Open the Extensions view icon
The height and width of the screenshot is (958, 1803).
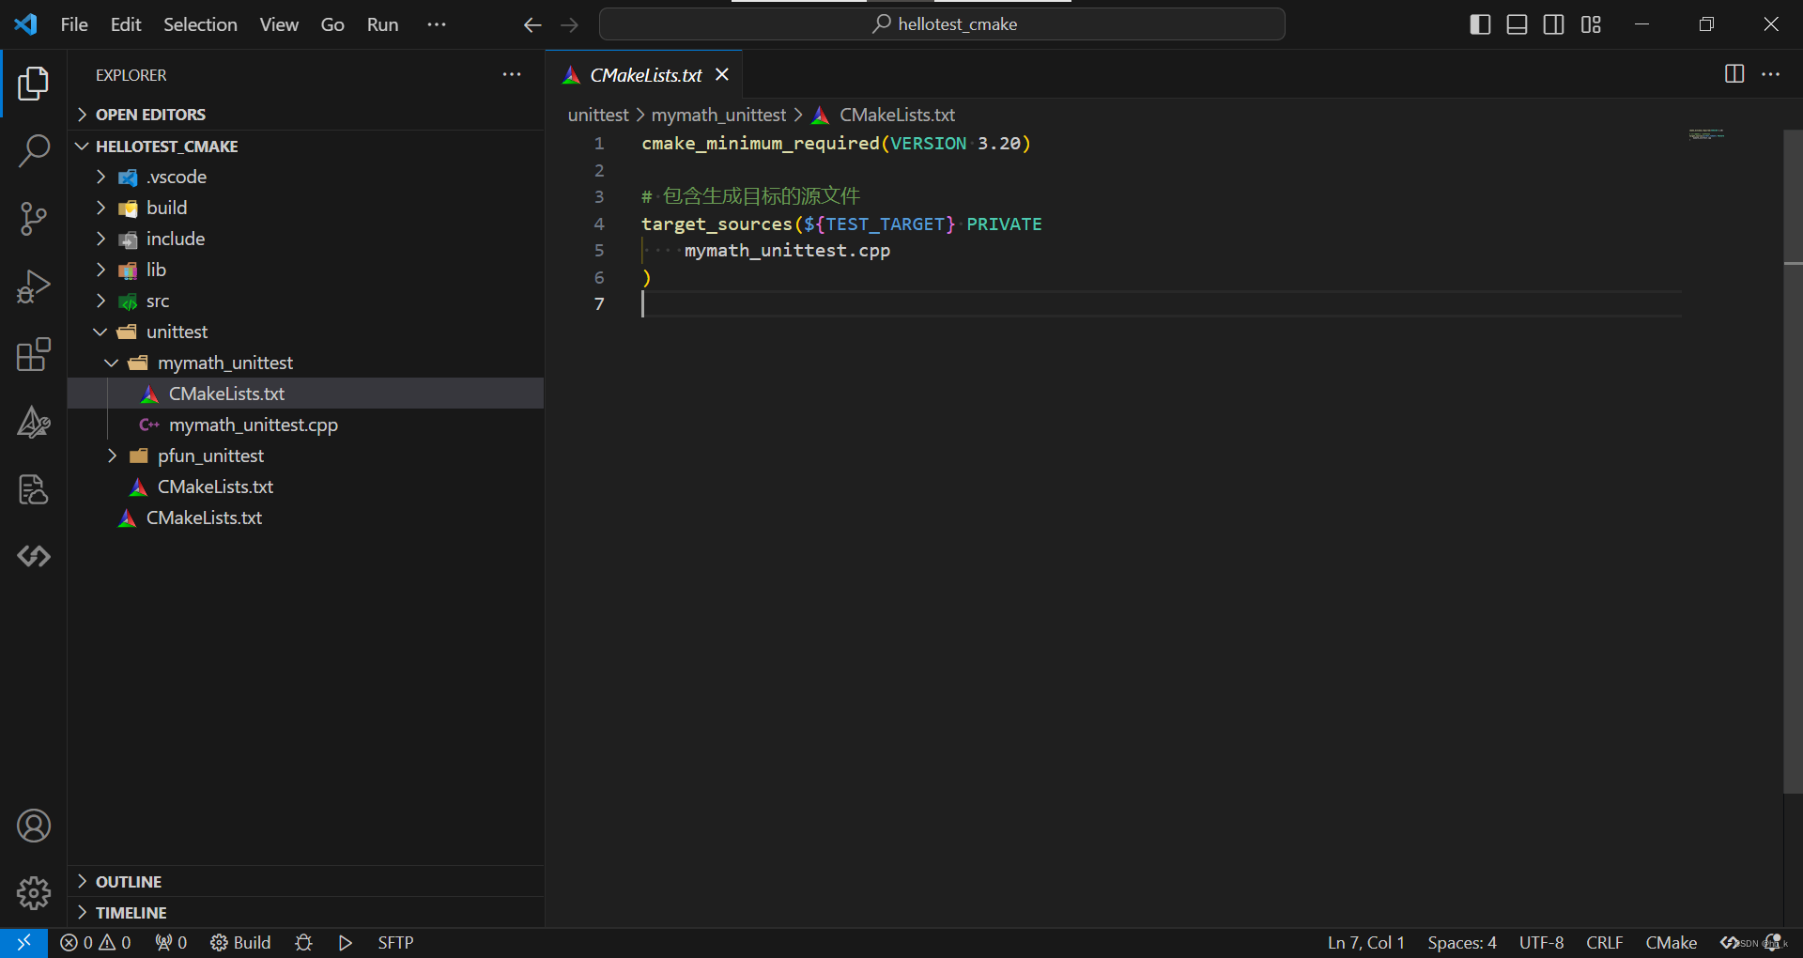[x=34, y=354]
